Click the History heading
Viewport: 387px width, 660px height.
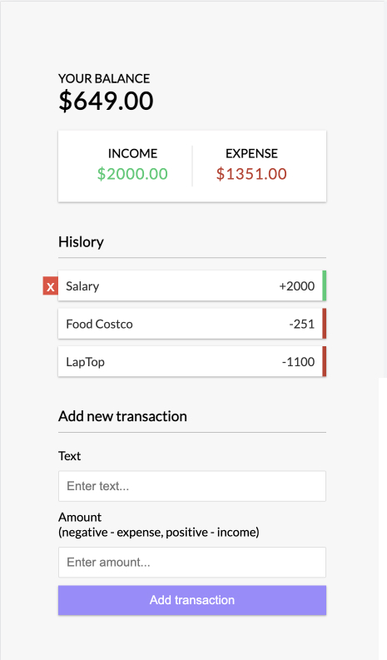pos(81,242)
